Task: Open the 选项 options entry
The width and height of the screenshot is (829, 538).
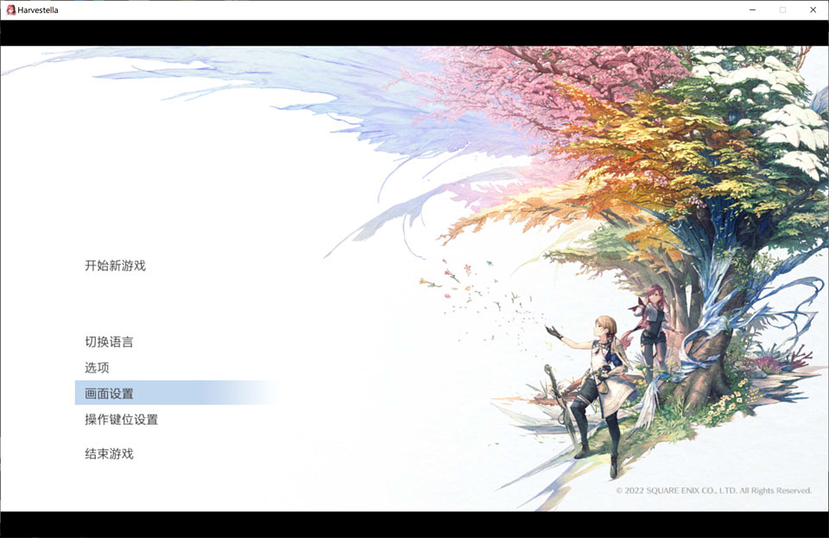Action: [97, 367]
